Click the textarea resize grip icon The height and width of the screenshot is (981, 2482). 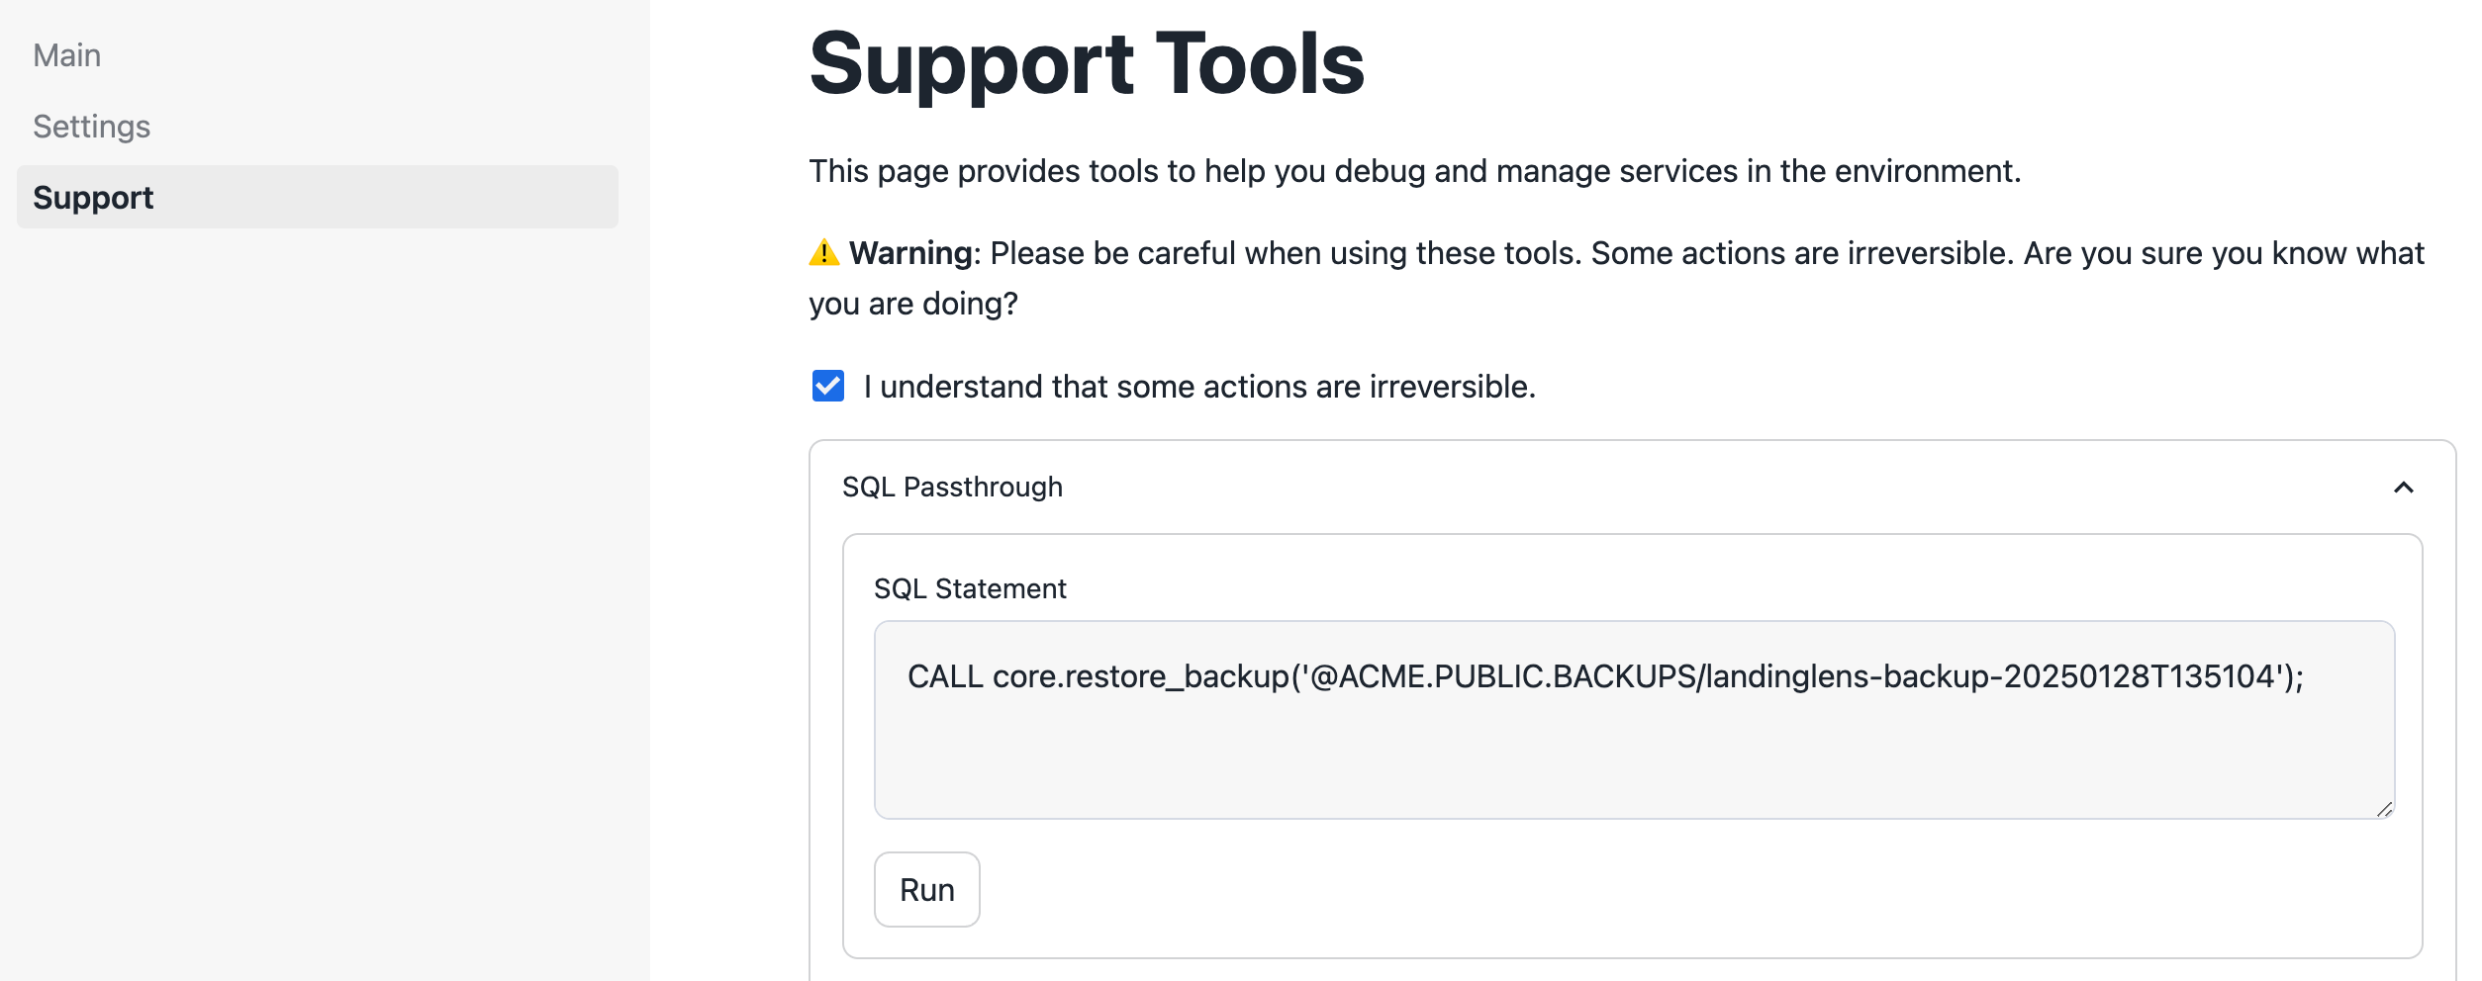(x=2385, y=810)
